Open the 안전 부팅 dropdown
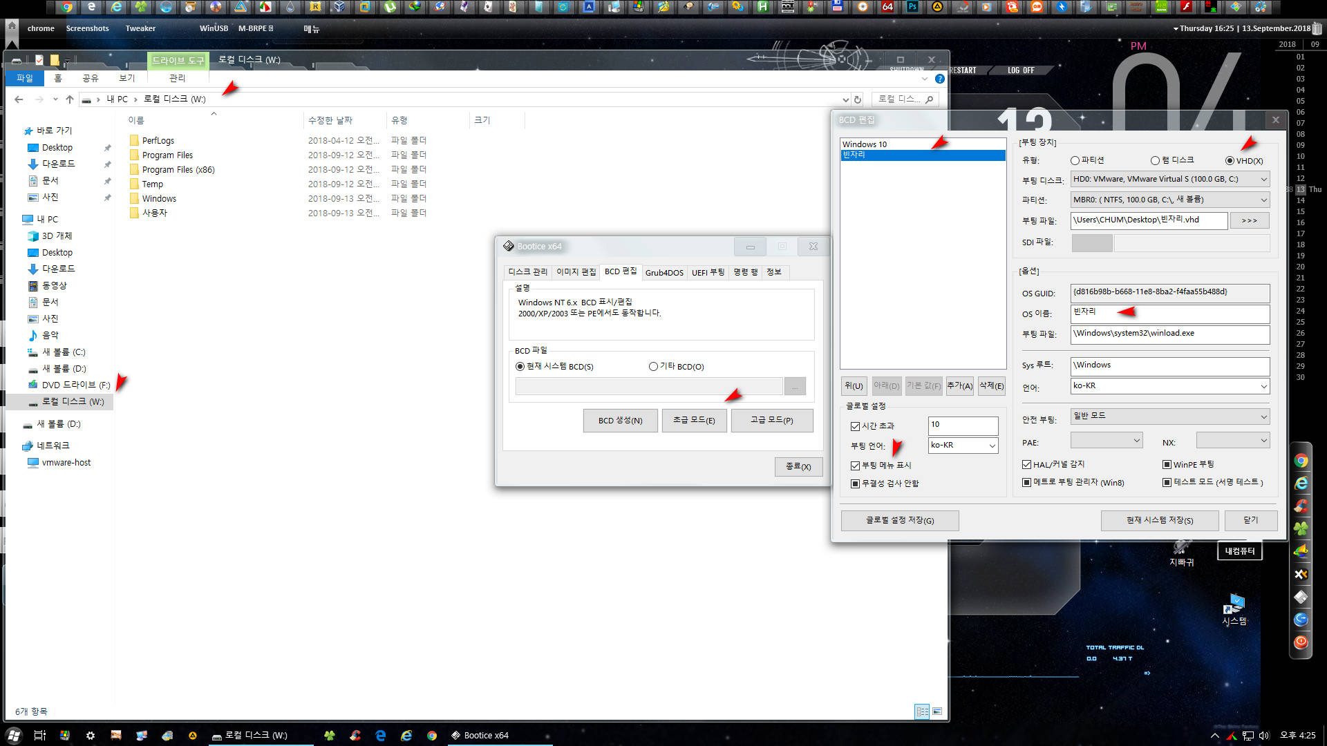The width and height of the screenshot is (1327, 746). pyautogui.click(x=1170, y=417)
